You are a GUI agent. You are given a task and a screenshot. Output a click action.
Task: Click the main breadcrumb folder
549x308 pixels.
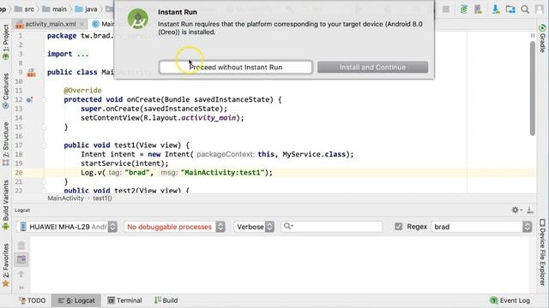(x=54, y=9)
